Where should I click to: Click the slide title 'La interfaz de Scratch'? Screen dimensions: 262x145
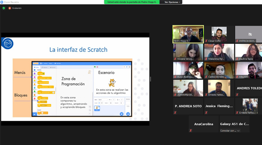[x=78, y=50]
